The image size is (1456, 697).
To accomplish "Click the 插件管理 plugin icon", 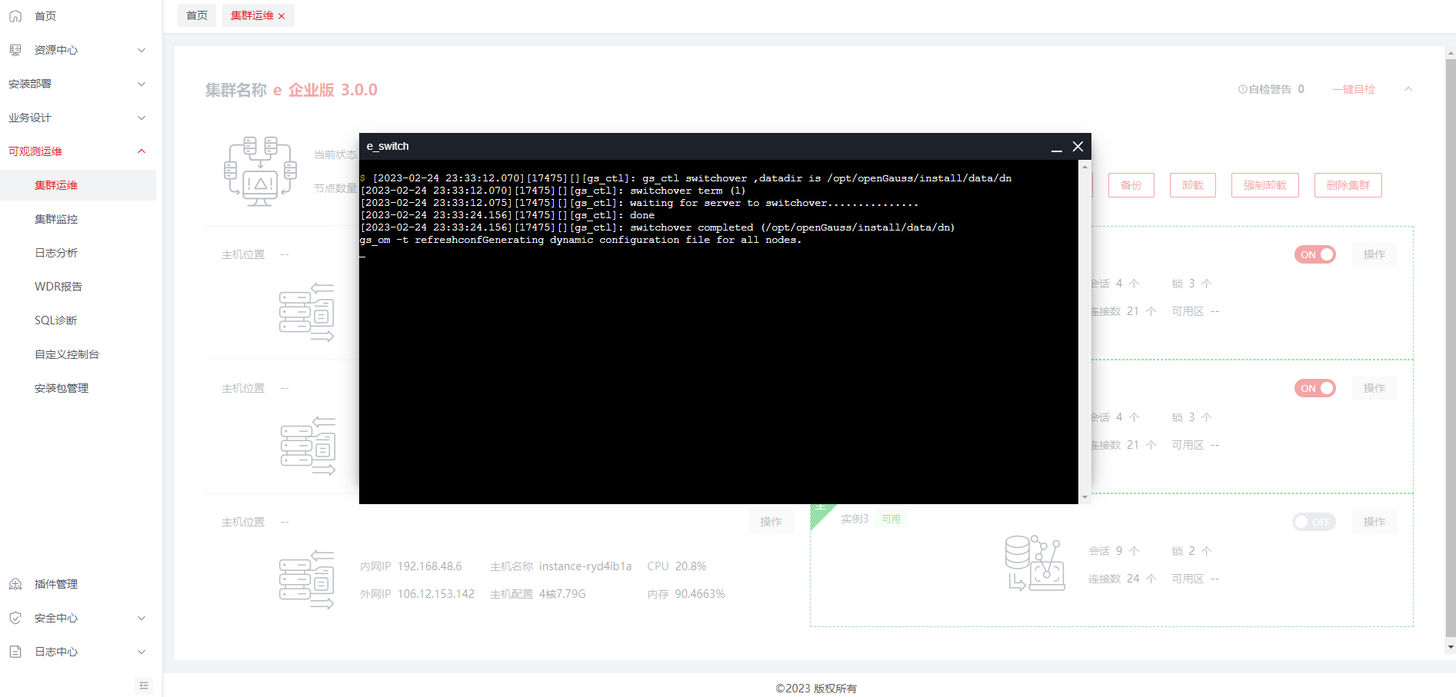I will click(x=15, y=584).
